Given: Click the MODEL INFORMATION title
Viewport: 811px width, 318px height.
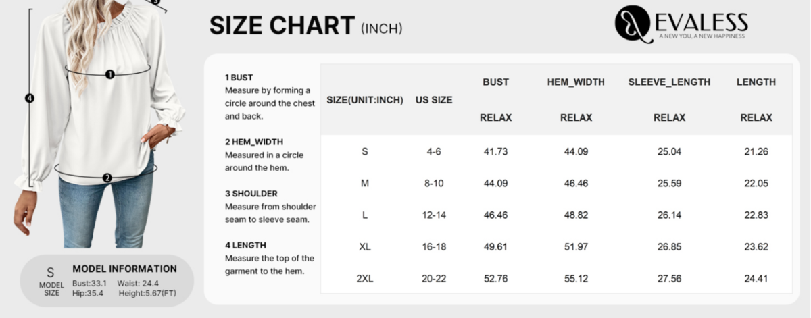Looking at the screenshot, I should pos(124,269).
